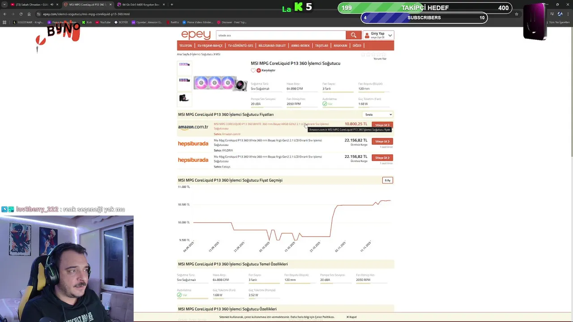
Task: Go back with browser back arrow
Action: (4, 14)
